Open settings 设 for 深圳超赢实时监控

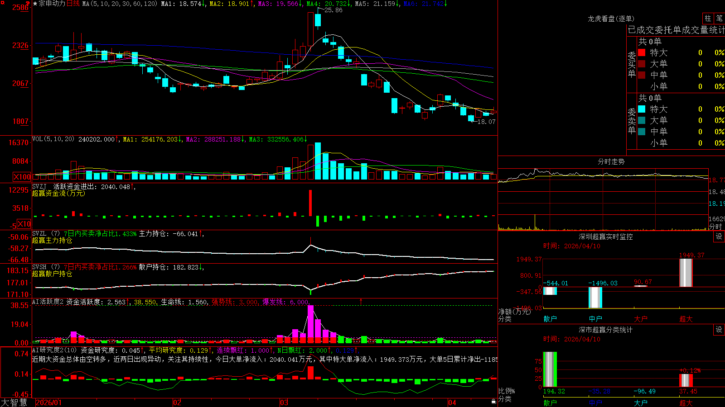[x=719, y=237]
